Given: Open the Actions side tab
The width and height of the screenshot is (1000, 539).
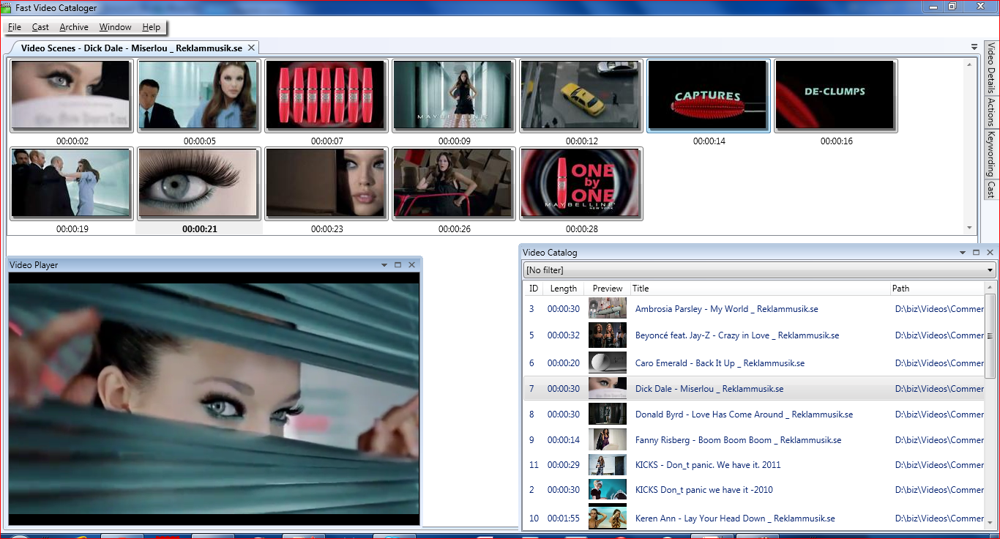Looking at the screenshot, I should [x=991, y=112].
